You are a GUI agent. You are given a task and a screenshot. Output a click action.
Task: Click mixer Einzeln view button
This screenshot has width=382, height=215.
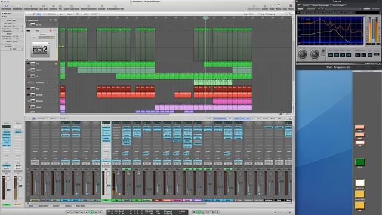(x=209, y=119)
